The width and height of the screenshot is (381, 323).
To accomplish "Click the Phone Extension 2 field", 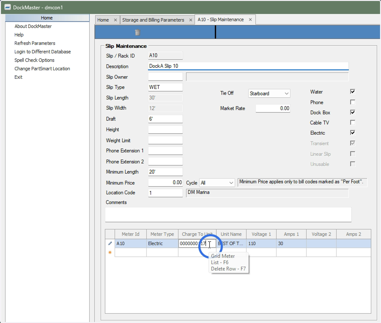I will (x=165, y=161).
